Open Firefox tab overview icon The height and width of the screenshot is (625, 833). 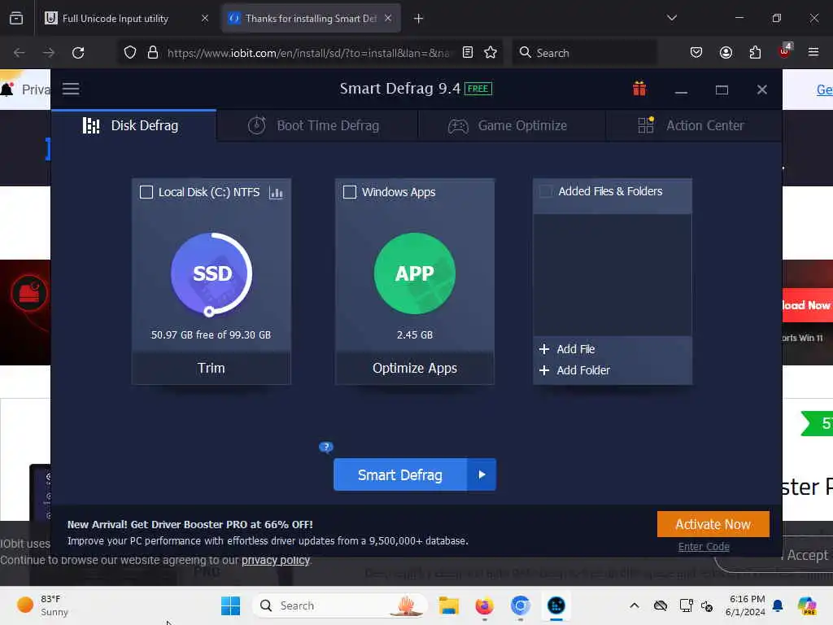(x=16, y=18)
